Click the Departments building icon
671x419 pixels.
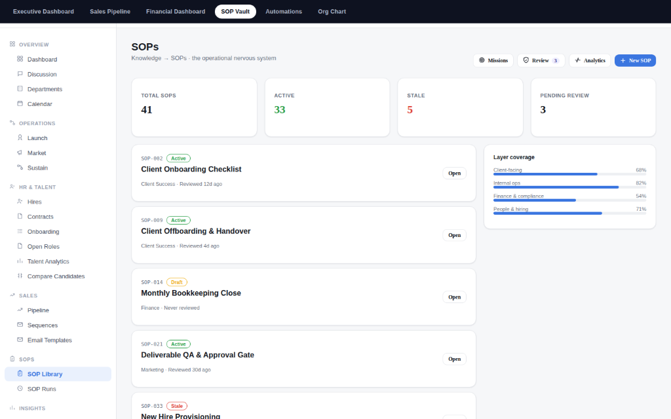(20, 89)
